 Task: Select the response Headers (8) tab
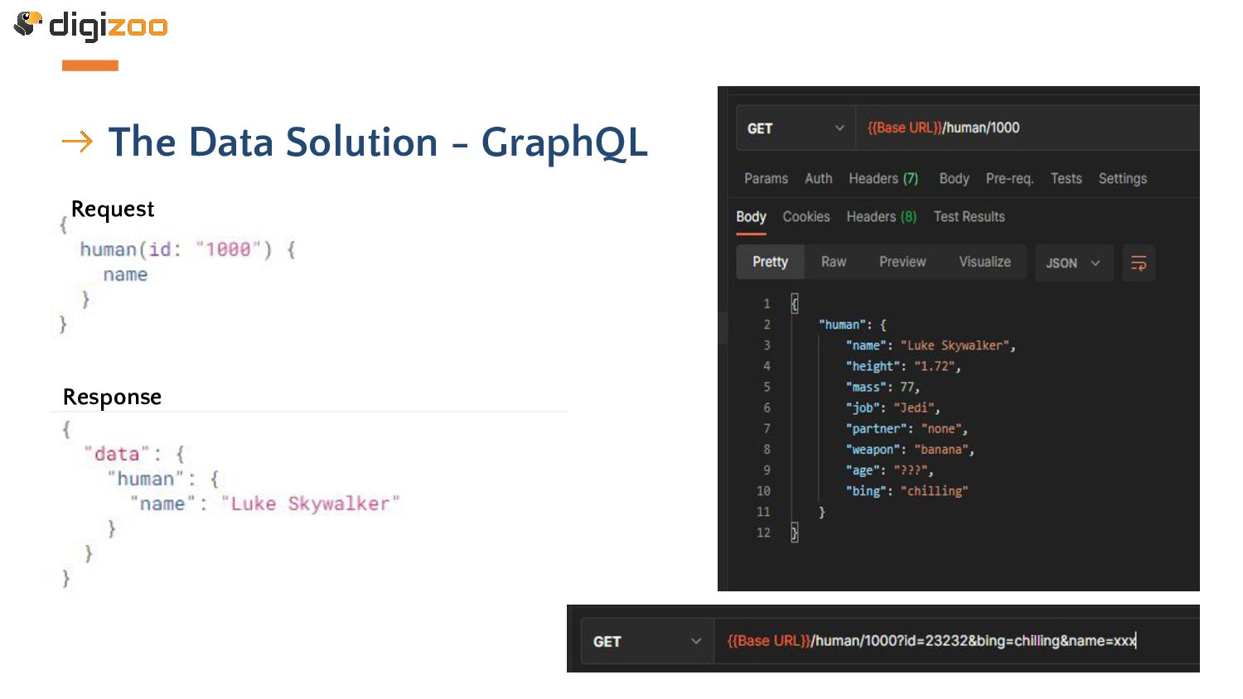[882, 217]
